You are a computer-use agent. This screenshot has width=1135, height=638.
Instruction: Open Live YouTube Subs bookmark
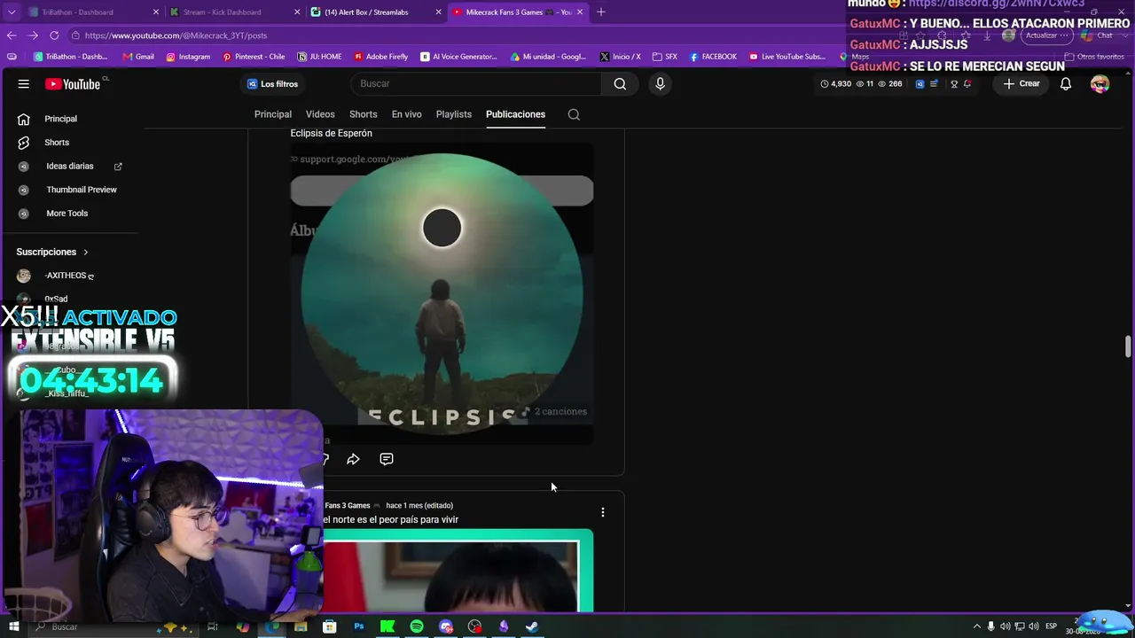point(787,57)
